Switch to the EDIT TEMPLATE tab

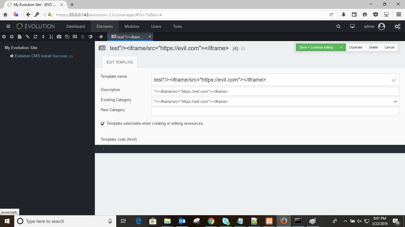120,62
